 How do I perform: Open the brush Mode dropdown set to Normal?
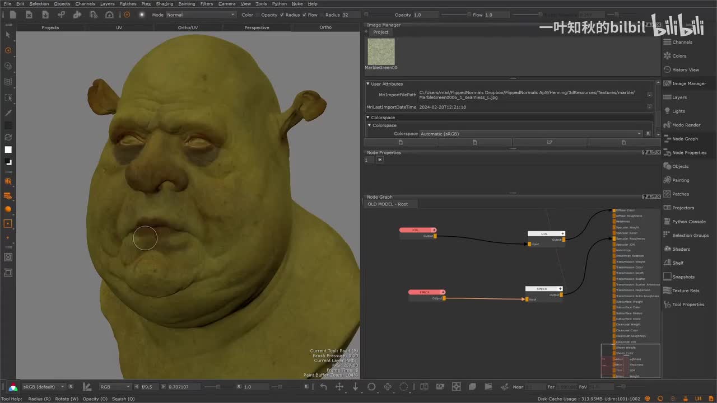tap(201, 15)
